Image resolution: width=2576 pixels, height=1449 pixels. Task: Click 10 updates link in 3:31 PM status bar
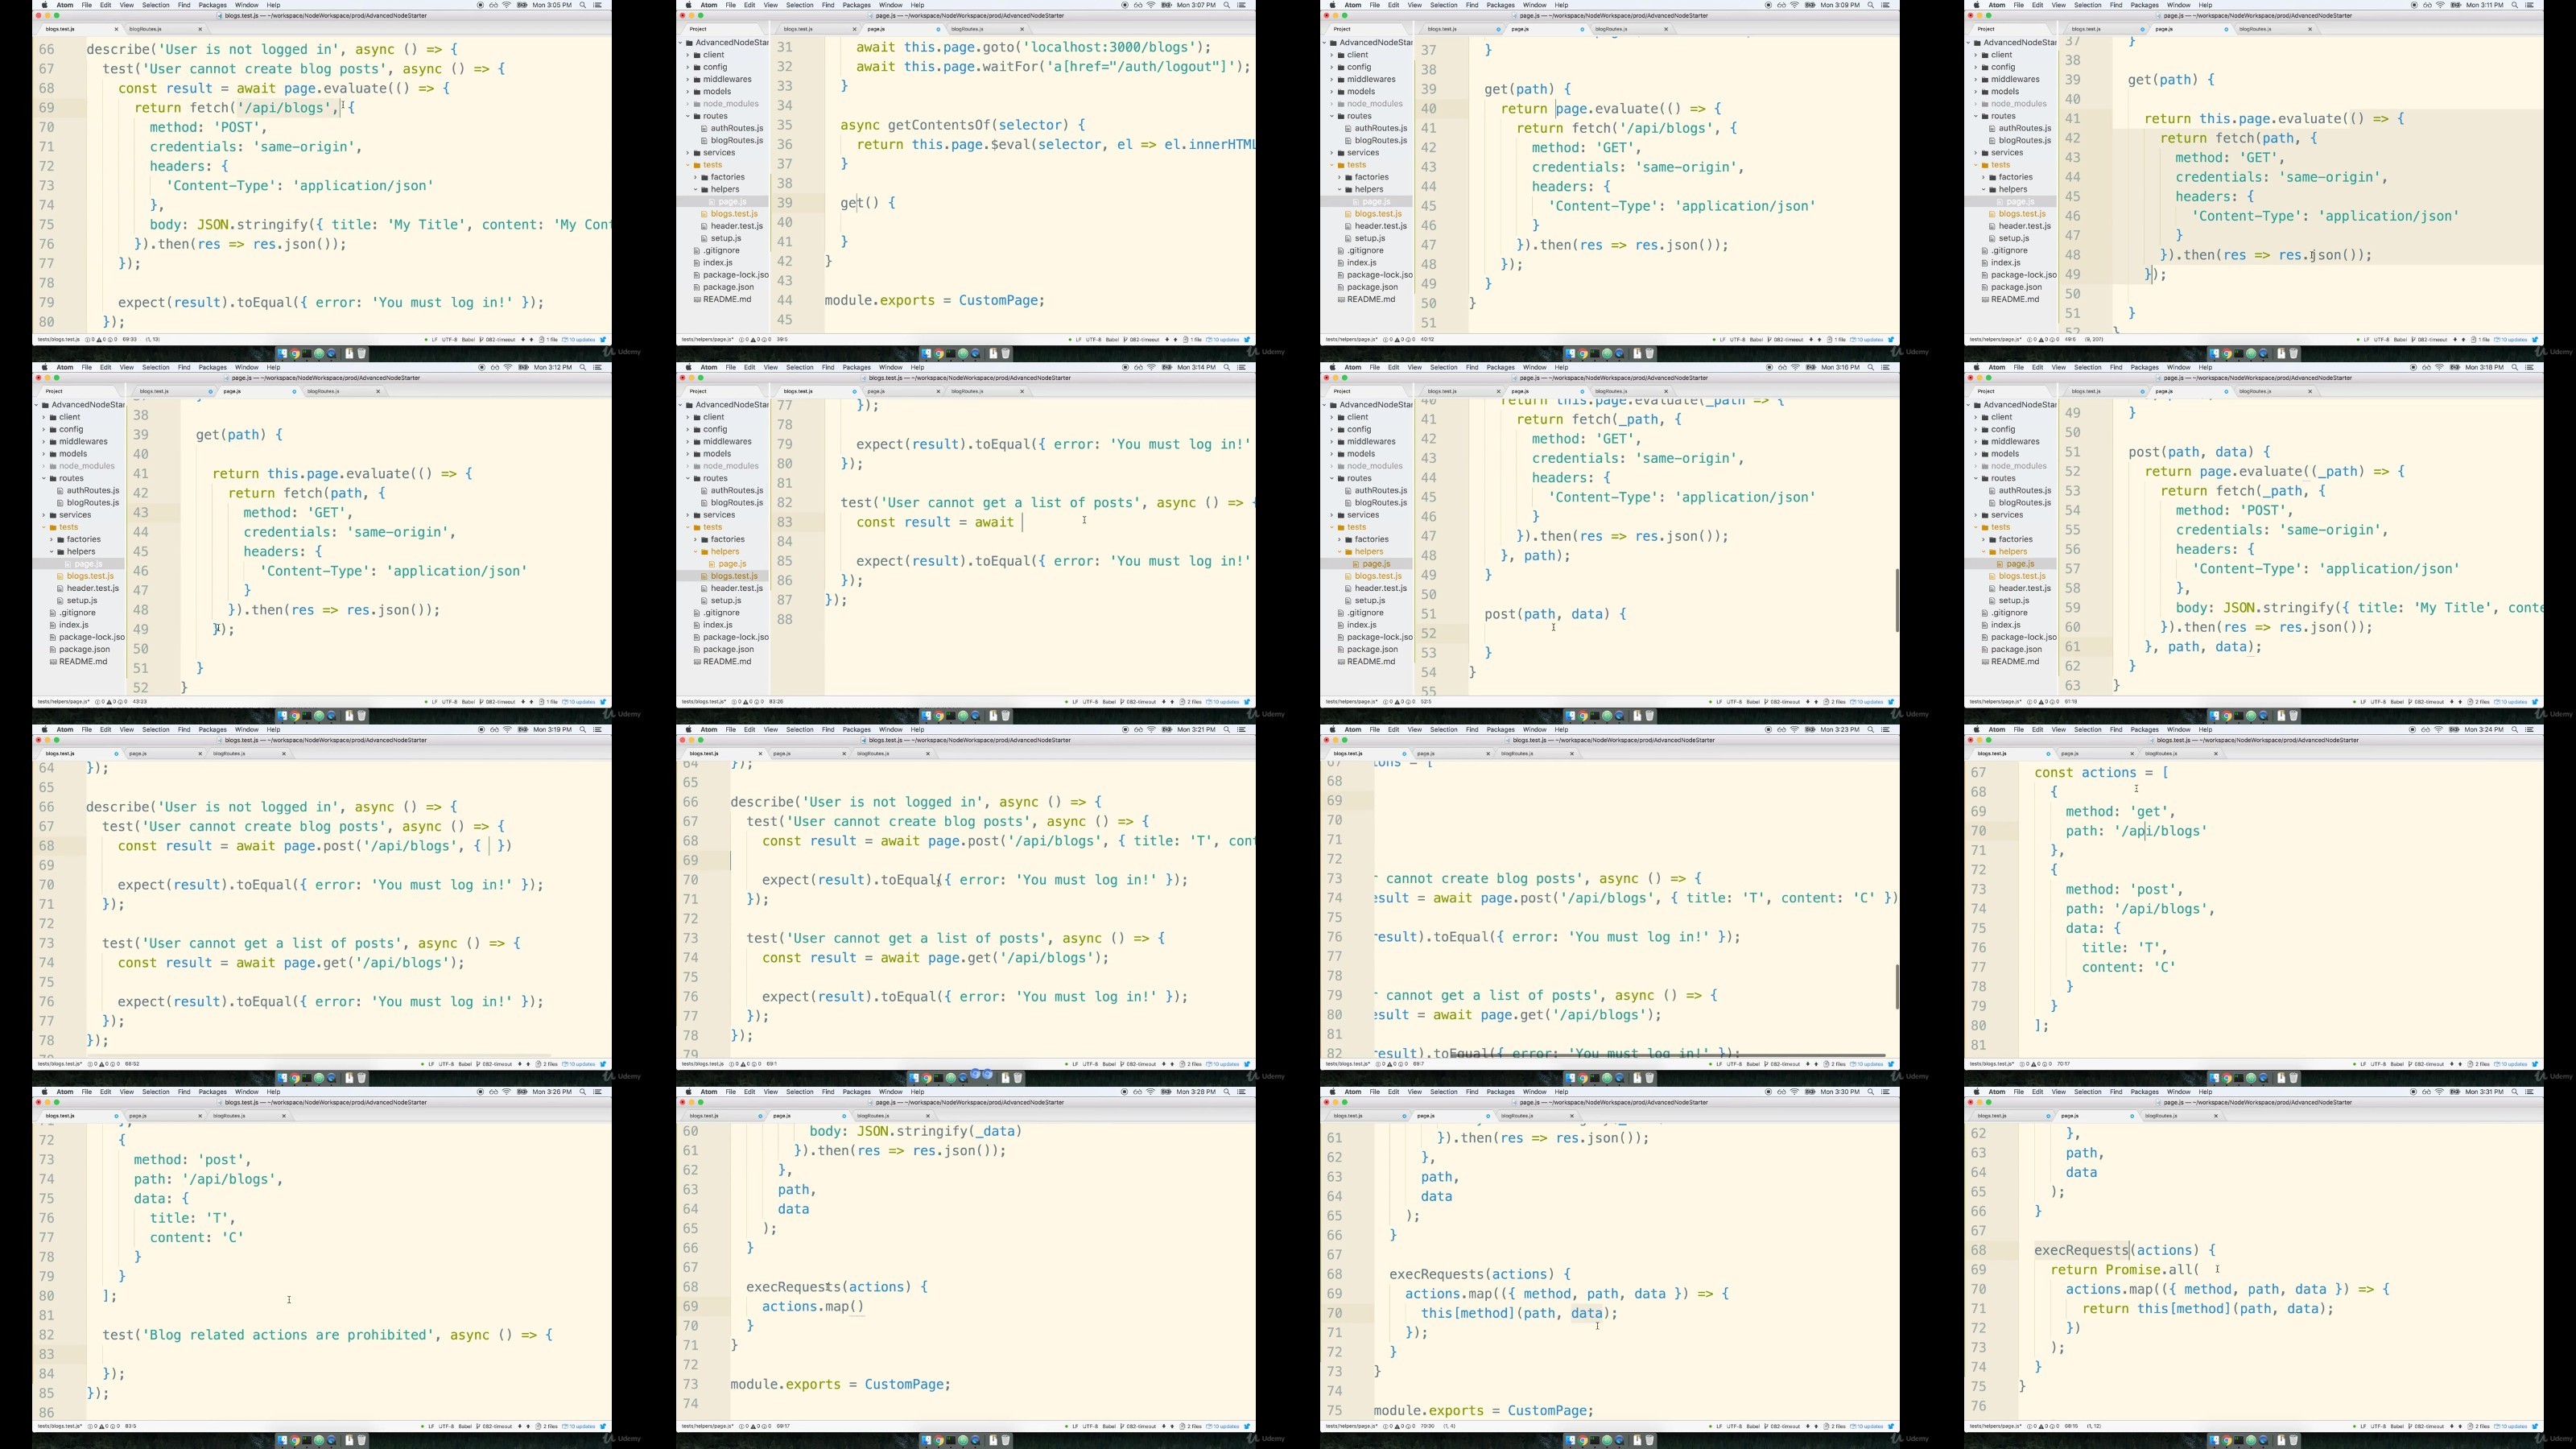(2511, 1426)
